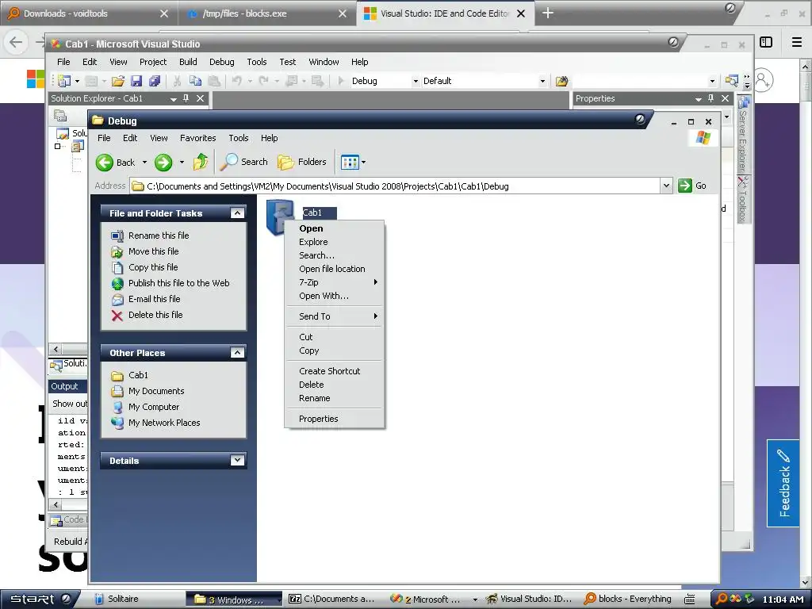Click the Paste icon in Visual Studio toolbar
Image resolution: width=812 pixels, height=609 pixels.
(213, 81)
